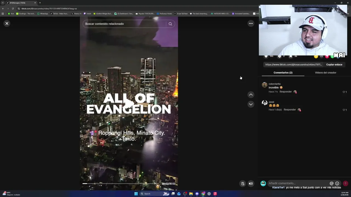This screenshot has height=197, width=351.
Task: Open Chrome from the taskbar
Action: click(203, 194)
